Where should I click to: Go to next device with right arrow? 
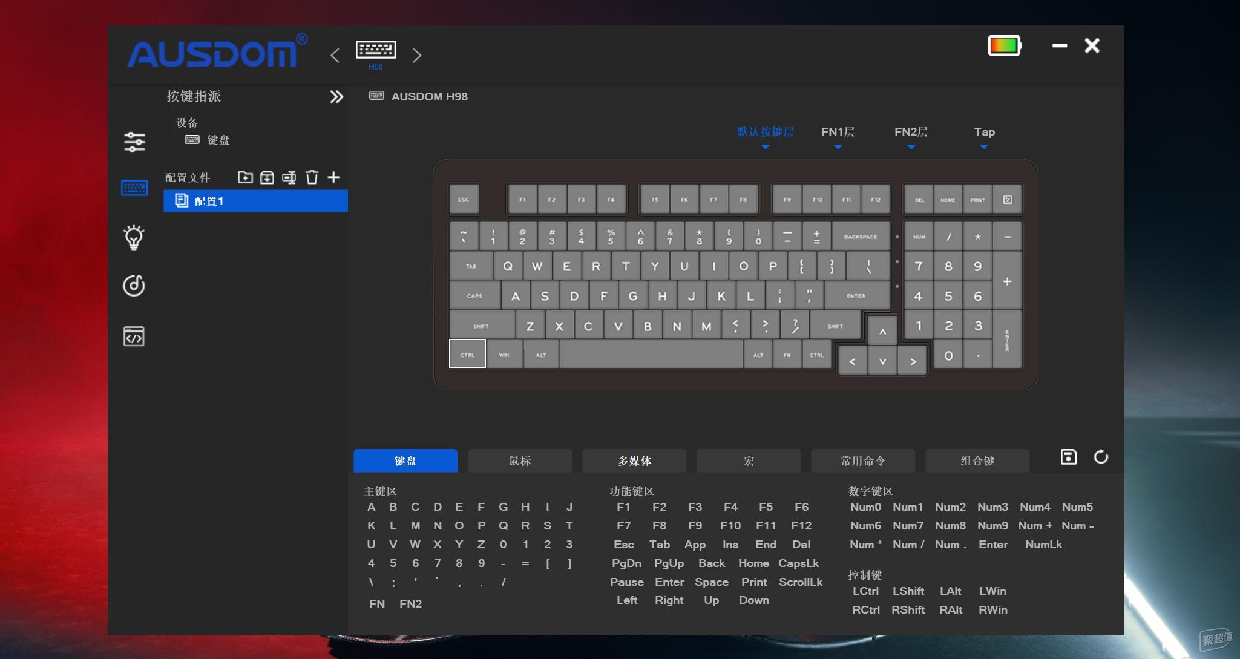coord(417,56)
